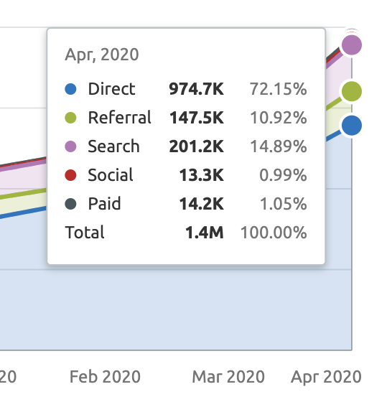This screenshot has height=402, width=392.
Task: Select the Apr 2020 axis label
Action: point(326,377)
